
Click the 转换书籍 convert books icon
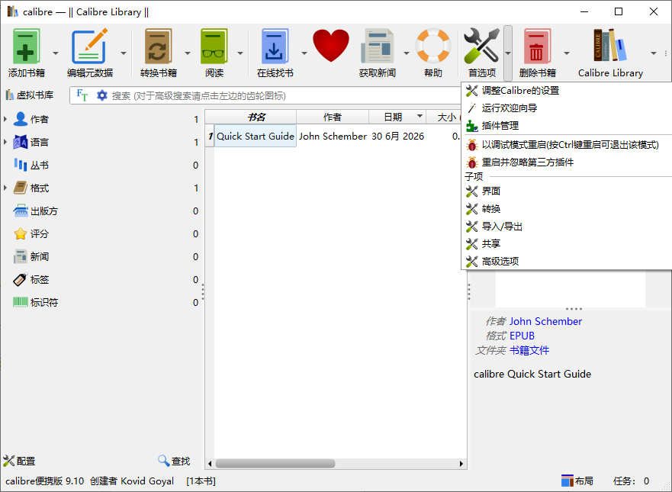click(x=158, y=47)
